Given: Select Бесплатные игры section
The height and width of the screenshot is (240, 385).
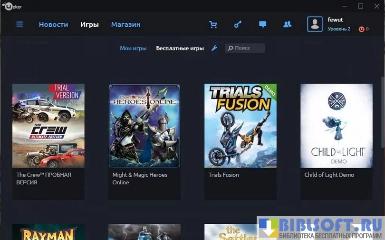Looking at the screenshot, I should (x=180, y=48).
